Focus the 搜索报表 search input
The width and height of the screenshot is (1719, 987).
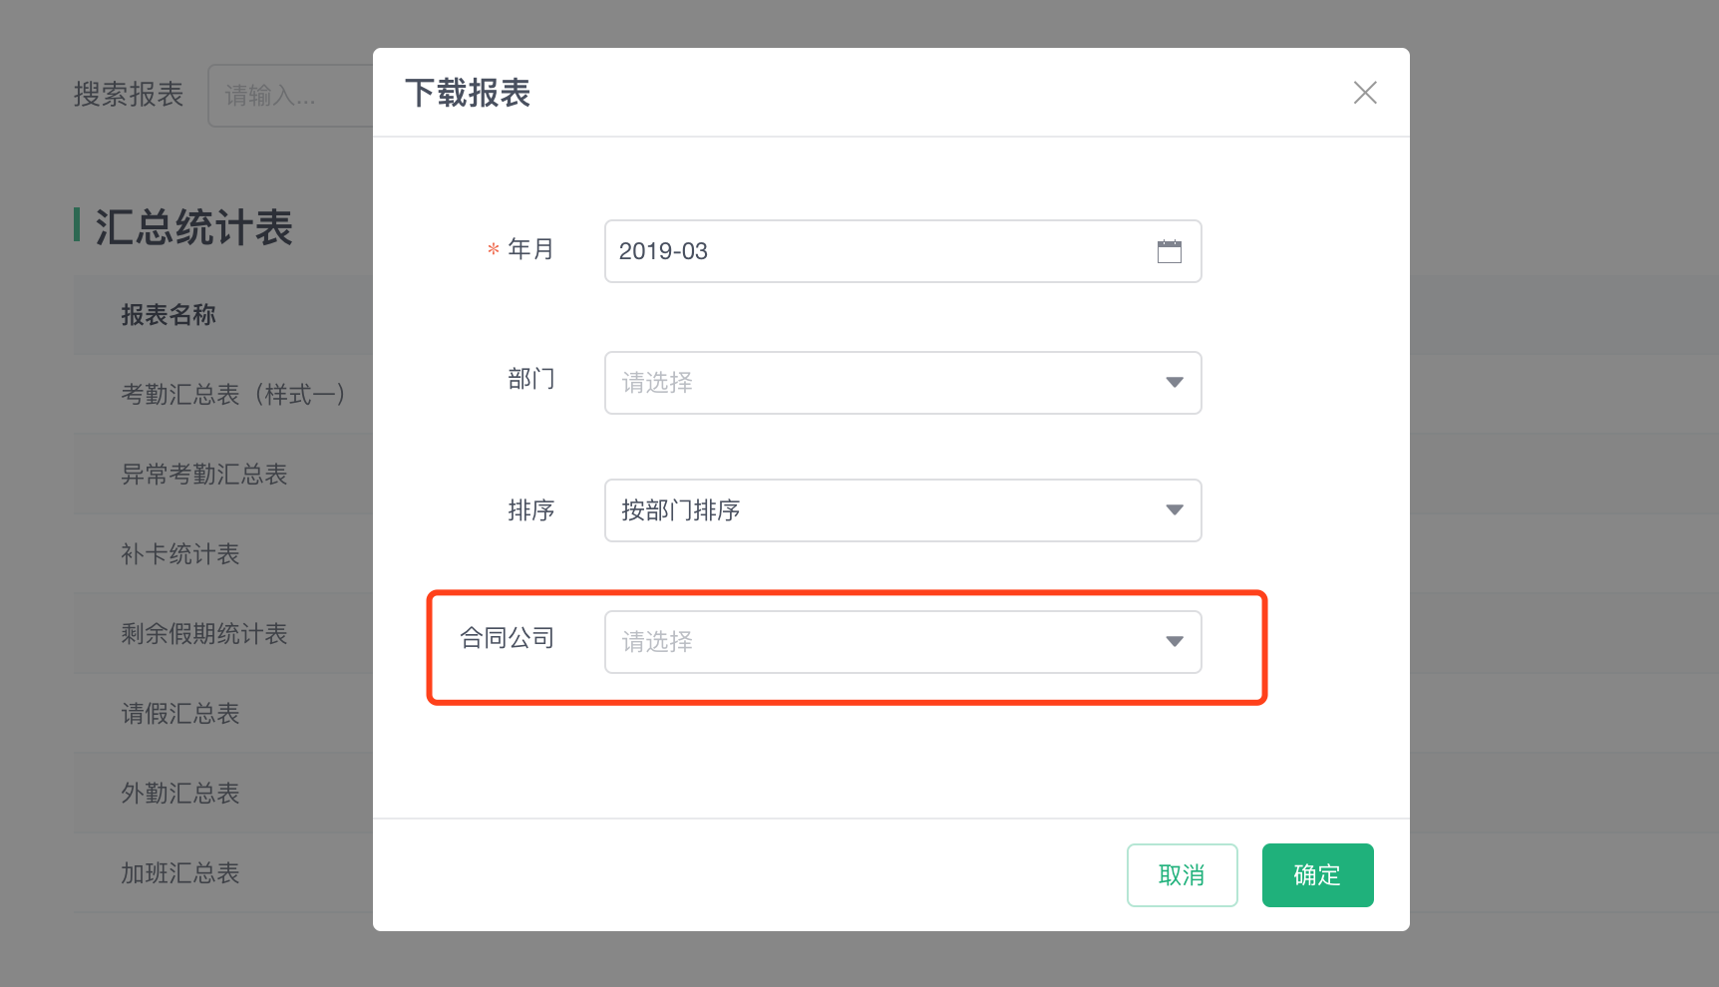click(290, 96)
